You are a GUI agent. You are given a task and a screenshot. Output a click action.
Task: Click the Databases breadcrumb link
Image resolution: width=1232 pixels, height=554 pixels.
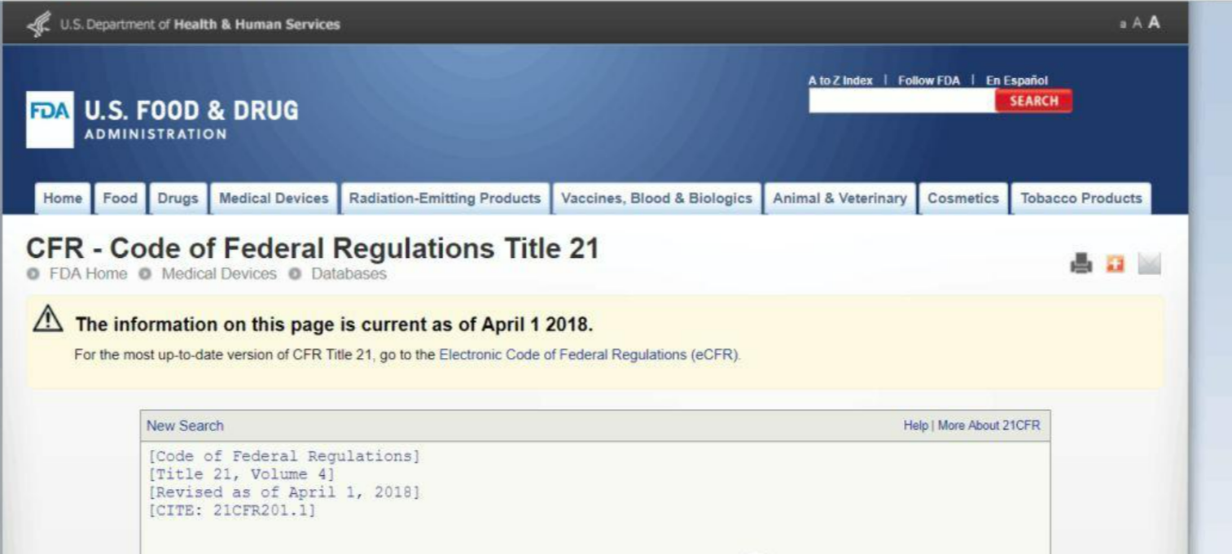tap(349, 274)
